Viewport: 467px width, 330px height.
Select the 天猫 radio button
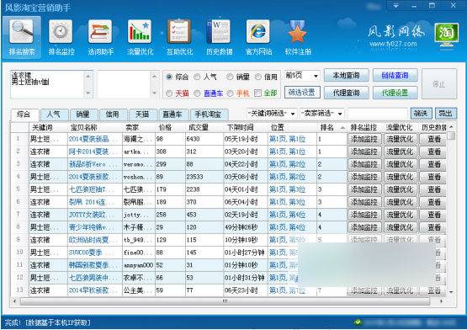(x=169, y=93)
